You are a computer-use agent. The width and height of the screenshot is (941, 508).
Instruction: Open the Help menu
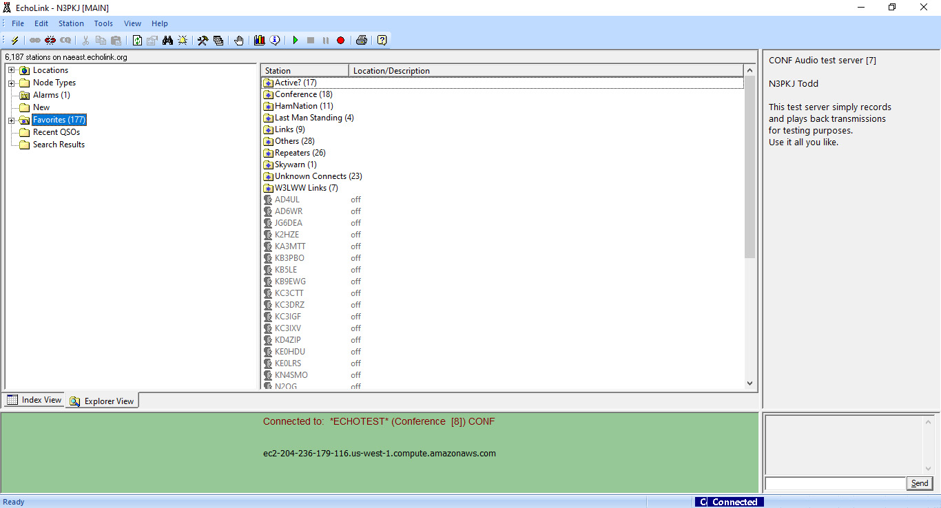[160, 23]
